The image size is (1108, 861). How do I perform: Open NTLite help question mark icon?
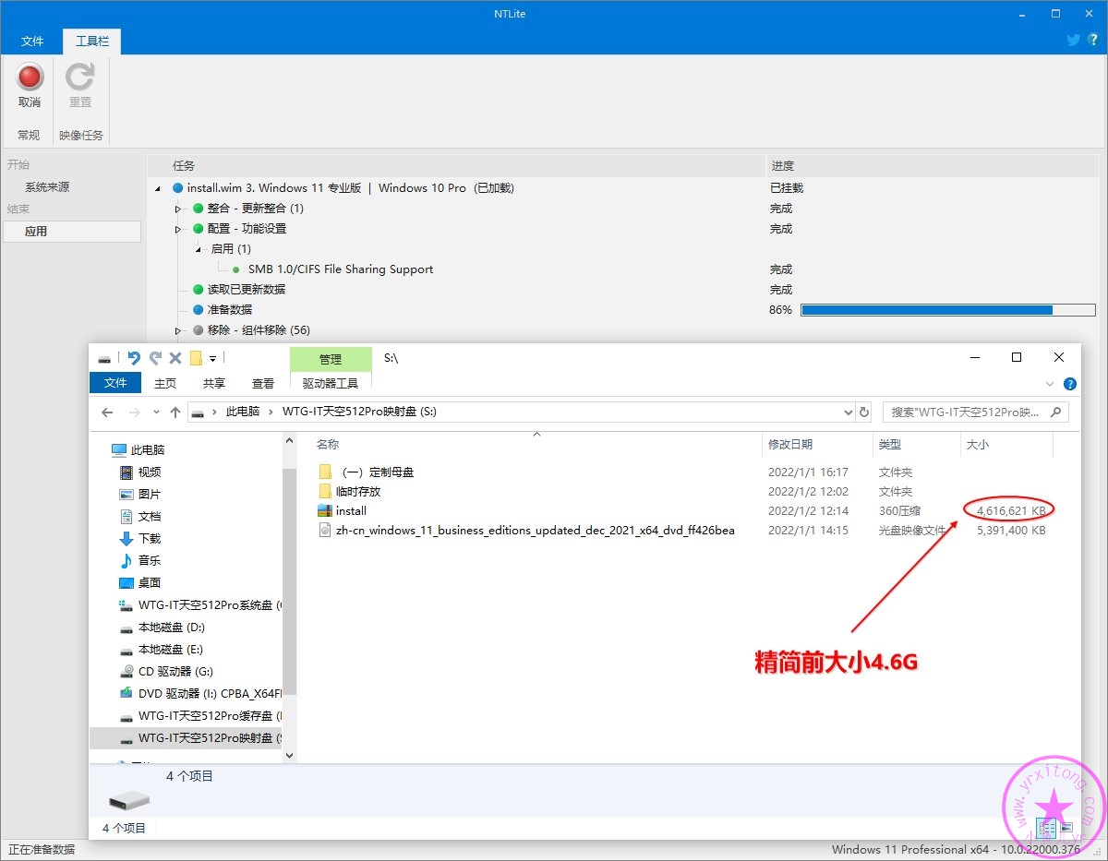coord(1092,40)
